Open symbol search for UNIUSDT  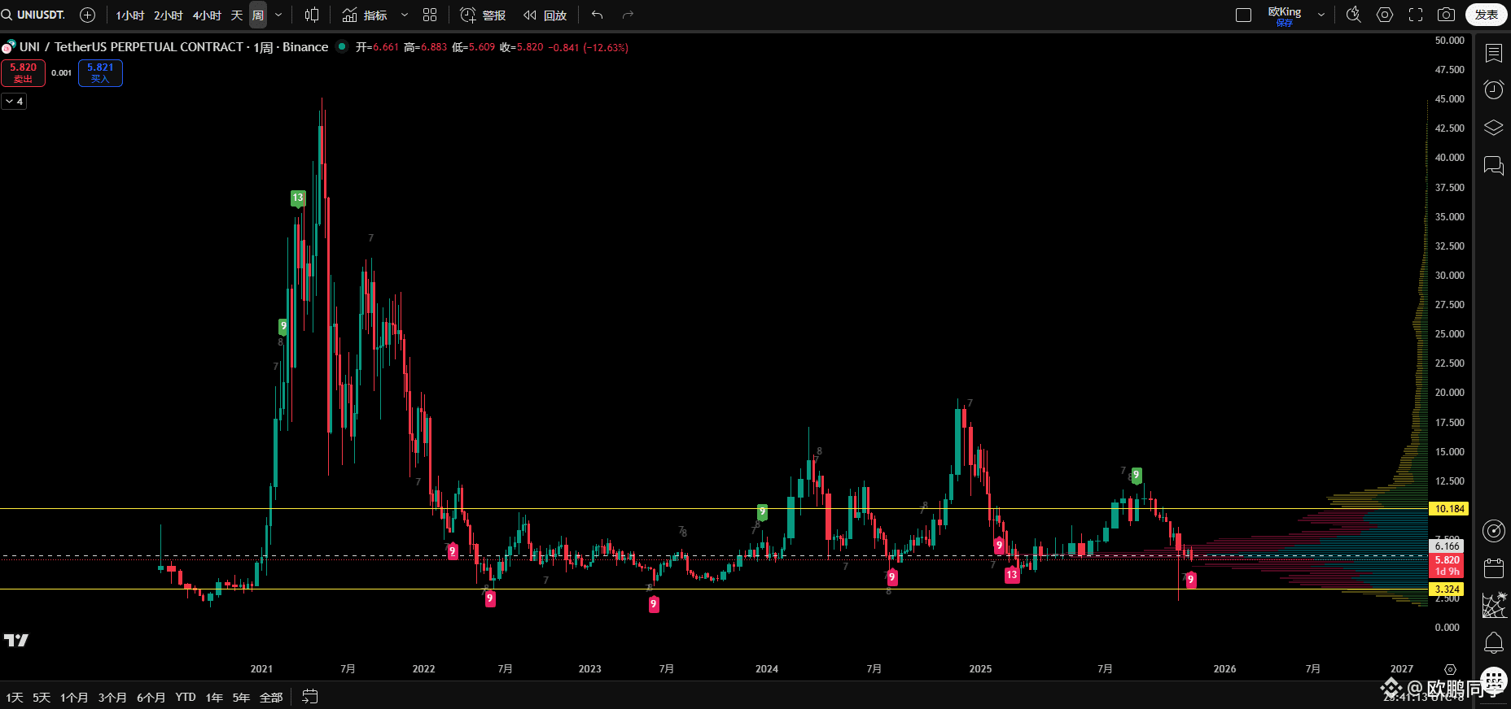[x=34, y=15]
